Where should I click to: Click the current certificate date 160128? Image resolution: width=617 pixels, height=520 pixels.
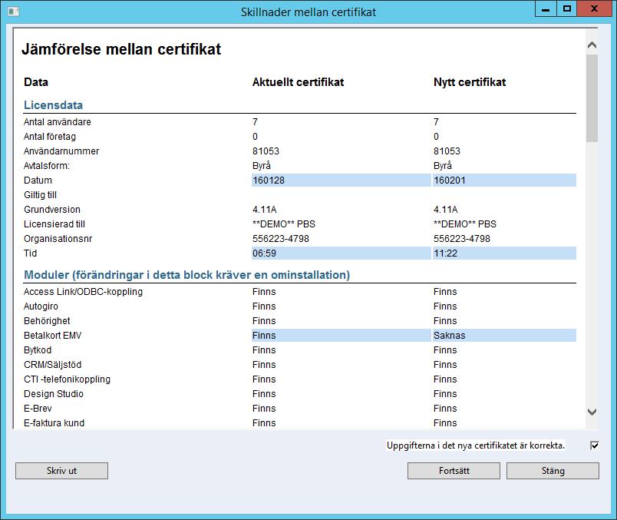point(341,181)
